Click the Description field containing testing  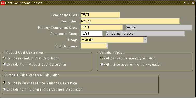[130, 21]
